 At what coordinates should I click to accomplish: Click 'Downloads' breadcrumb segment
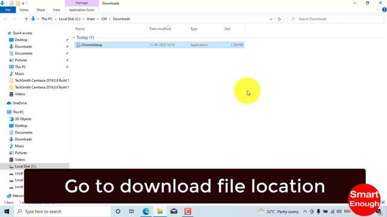pos(122,19)
